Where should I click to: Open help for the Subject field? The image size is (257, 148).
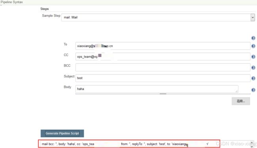[253, 78]
